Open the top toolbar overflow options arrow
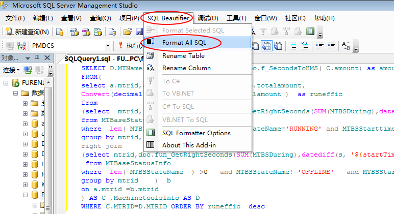This screenshot has width=394, height=214. click(x=320, y=33)
